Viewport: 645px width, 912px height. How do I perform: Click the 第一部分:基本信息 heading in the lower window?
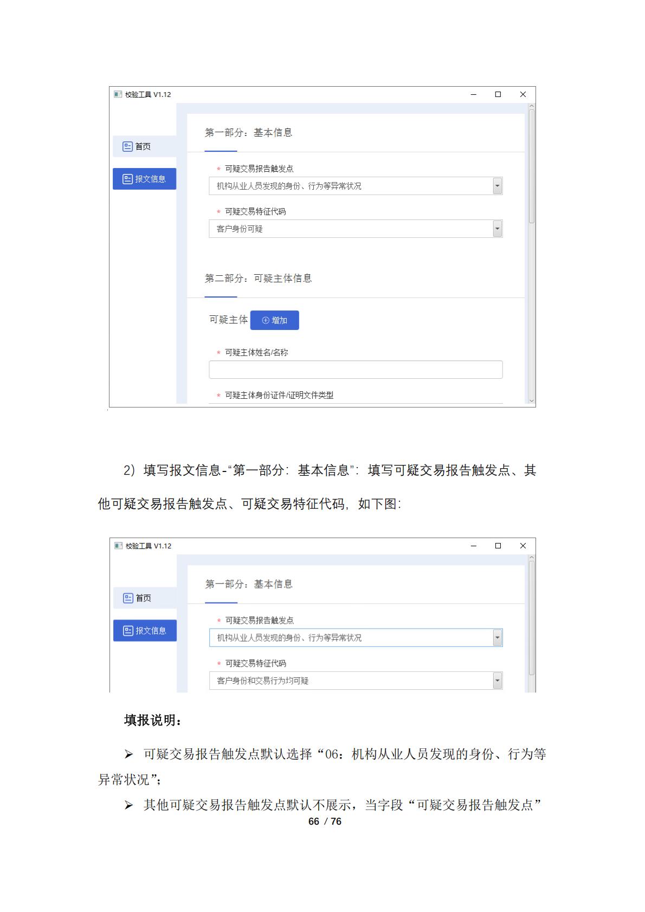point(249,584)
